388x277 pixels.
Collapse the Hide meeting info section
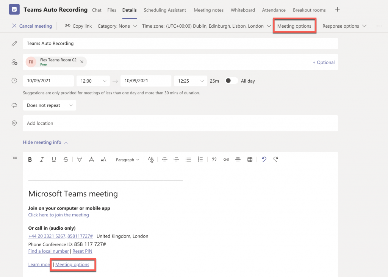click(45, 142)
